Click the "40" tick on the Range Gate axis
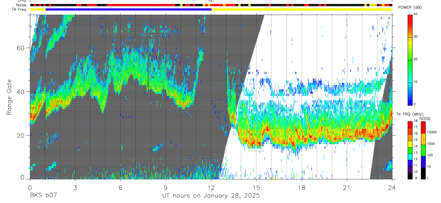This screenshot has width=441, height=203. pos(21,92)
